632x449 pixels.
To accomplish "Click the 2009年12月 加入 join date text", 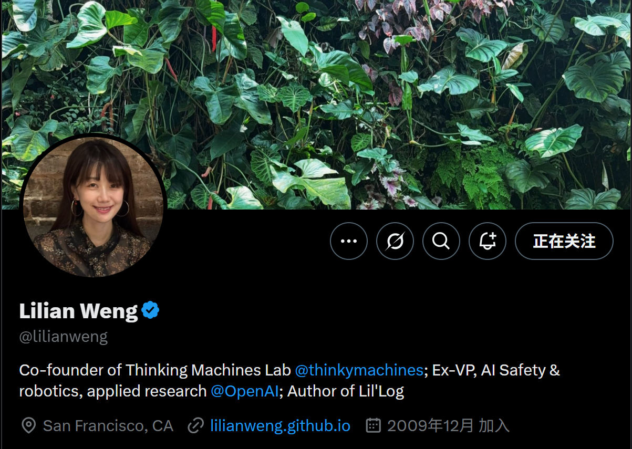I will tap(448, 425).
